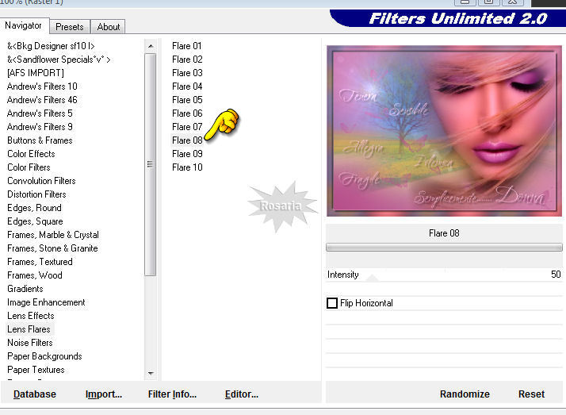This screenshot has height=415, width=566.
Task: Select Distortion Filters category
Action: (x=36, y=194)
